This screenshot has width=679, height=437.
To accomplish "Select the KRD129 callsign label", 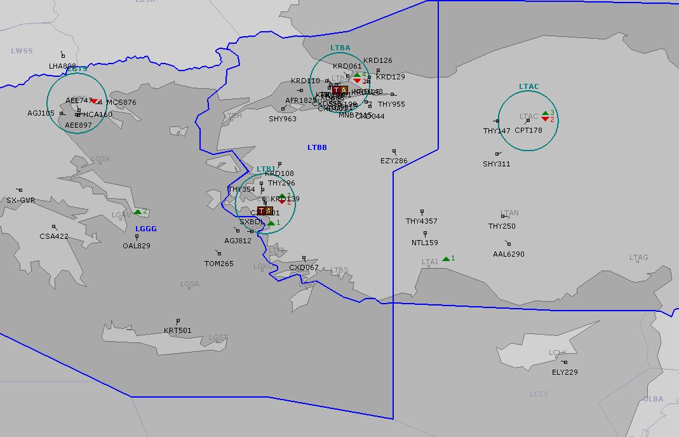I will tap(391, 77).
